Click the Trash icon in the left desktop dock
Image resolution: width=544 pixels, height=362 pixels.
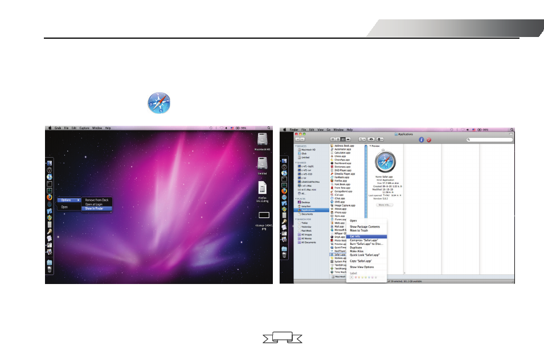tap(50, 269)
